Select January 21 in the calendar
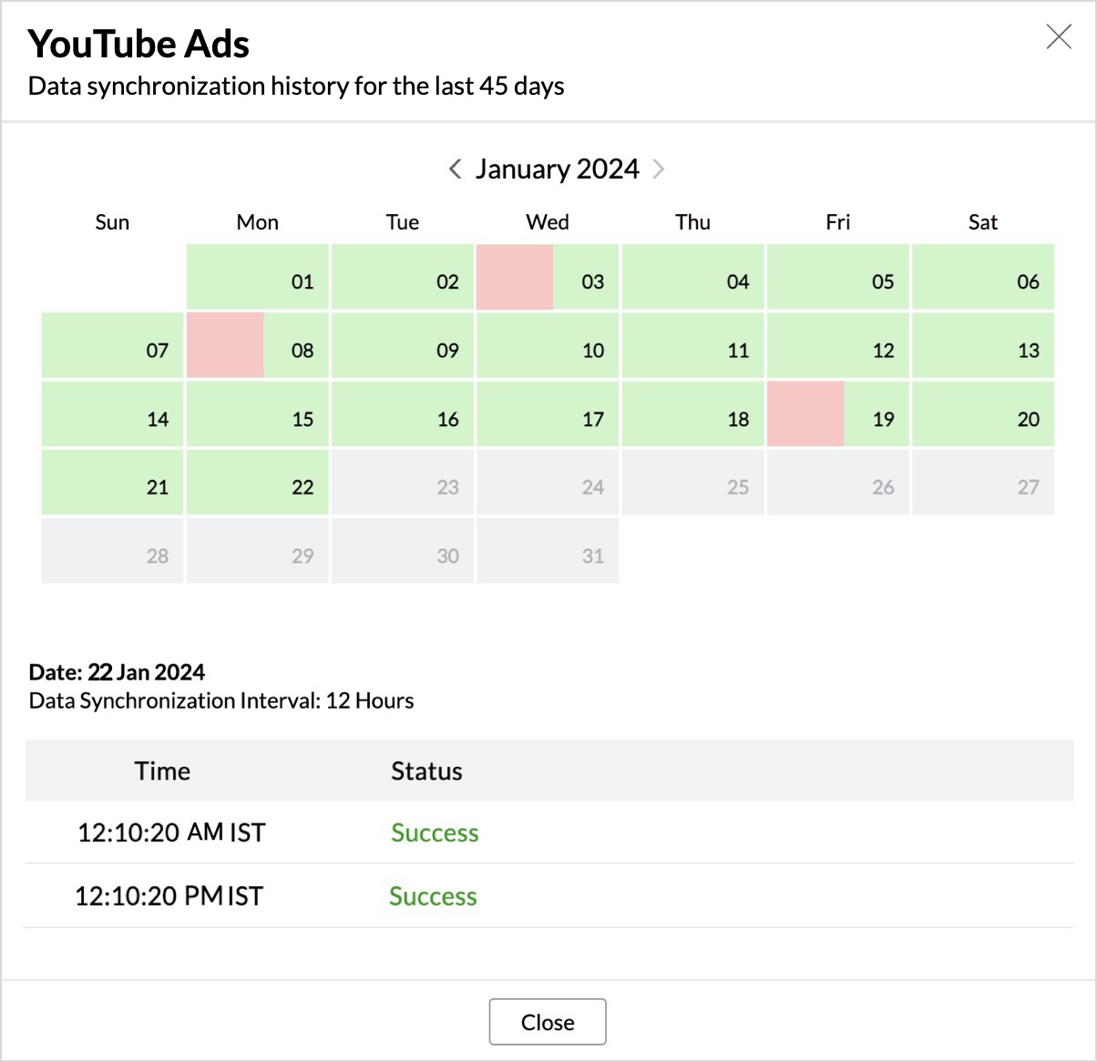 click(113, 483)
